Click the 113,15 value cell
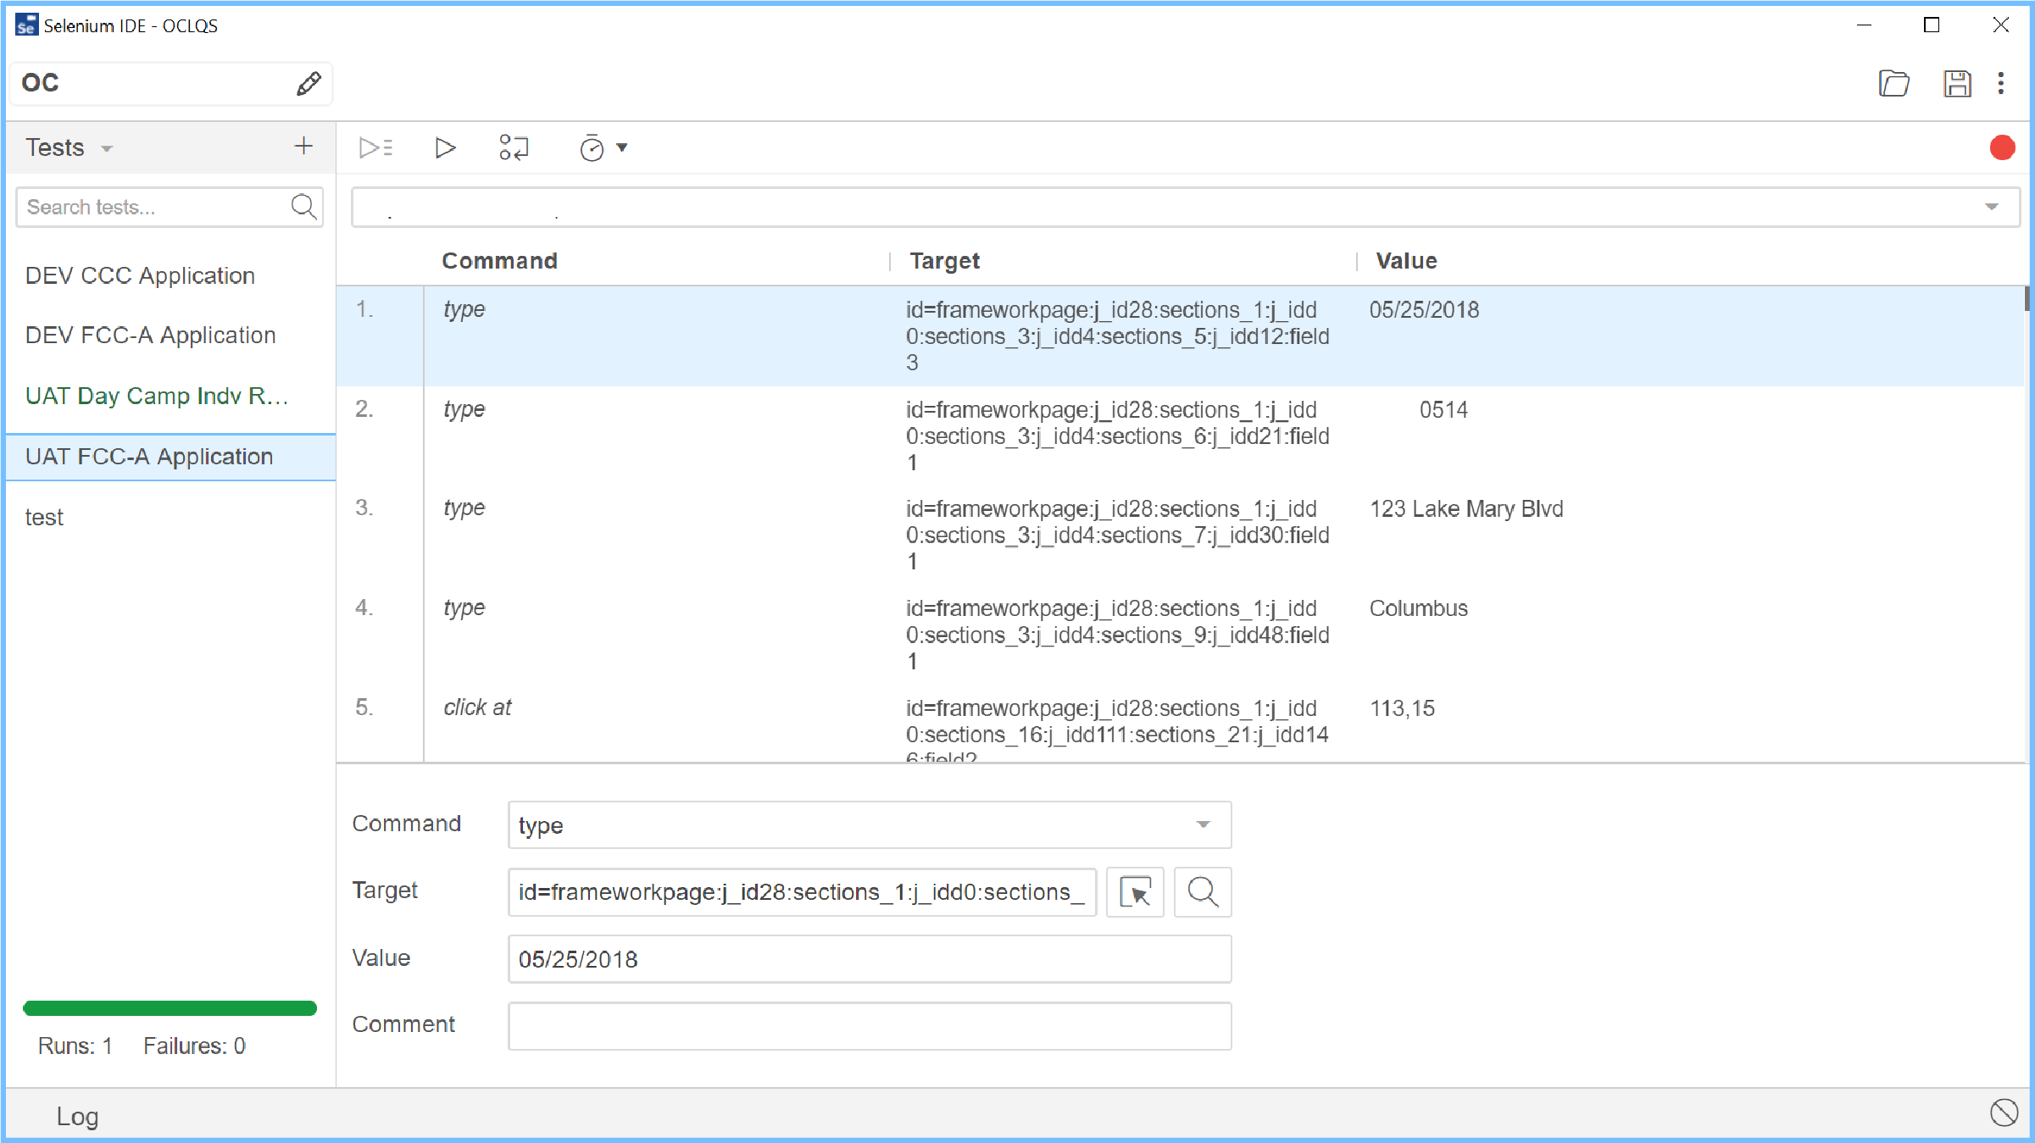This screenshot has width=2035, height=1143. tap(1403, 708)
